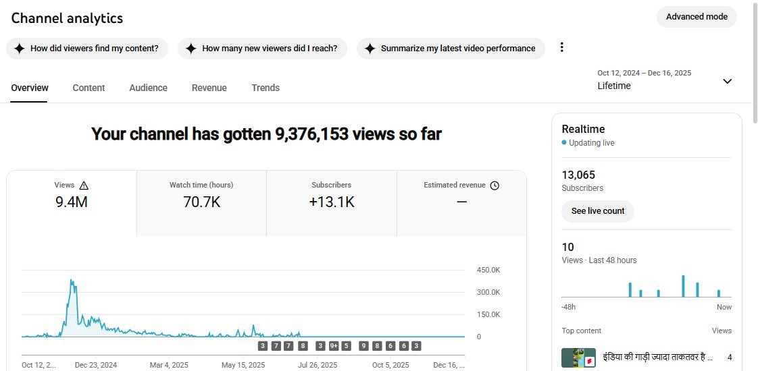
Task: Click sparkle icon on 'Summarize my latest video' chip
Action: tap(370, 49)
